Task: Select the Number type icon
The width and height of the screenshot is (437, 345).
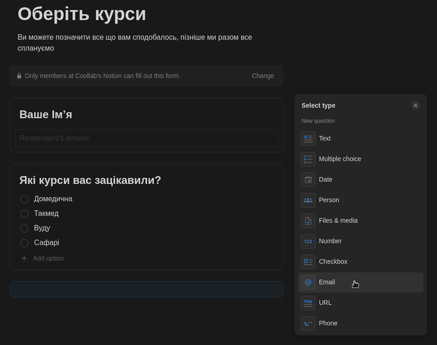Action: pos(308,241)
